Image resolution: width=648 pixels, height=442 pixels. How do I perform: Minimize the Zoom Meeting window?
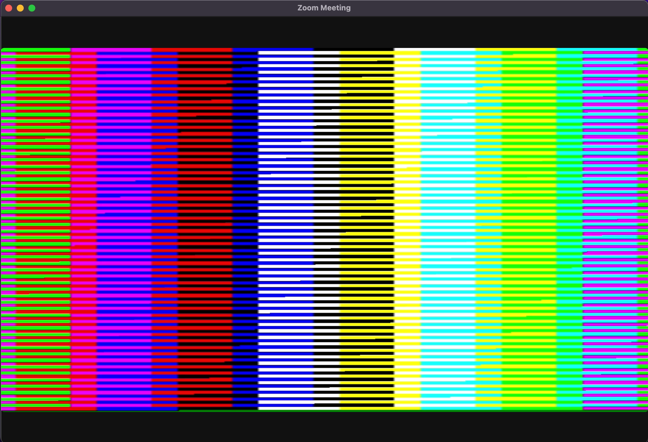(20, 8)
